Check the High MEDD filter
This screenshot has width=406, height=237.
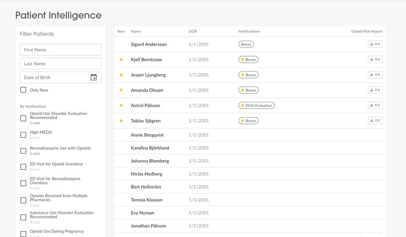pyautogui.click(x=23, y=135)
